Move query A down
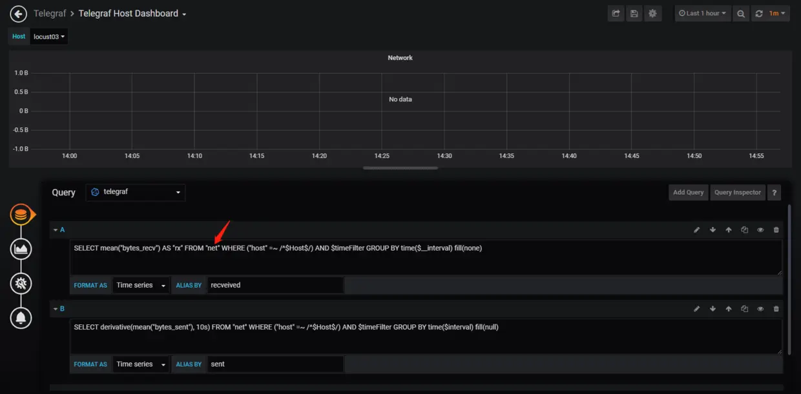 pyautogui.click(x=713, y=230)
